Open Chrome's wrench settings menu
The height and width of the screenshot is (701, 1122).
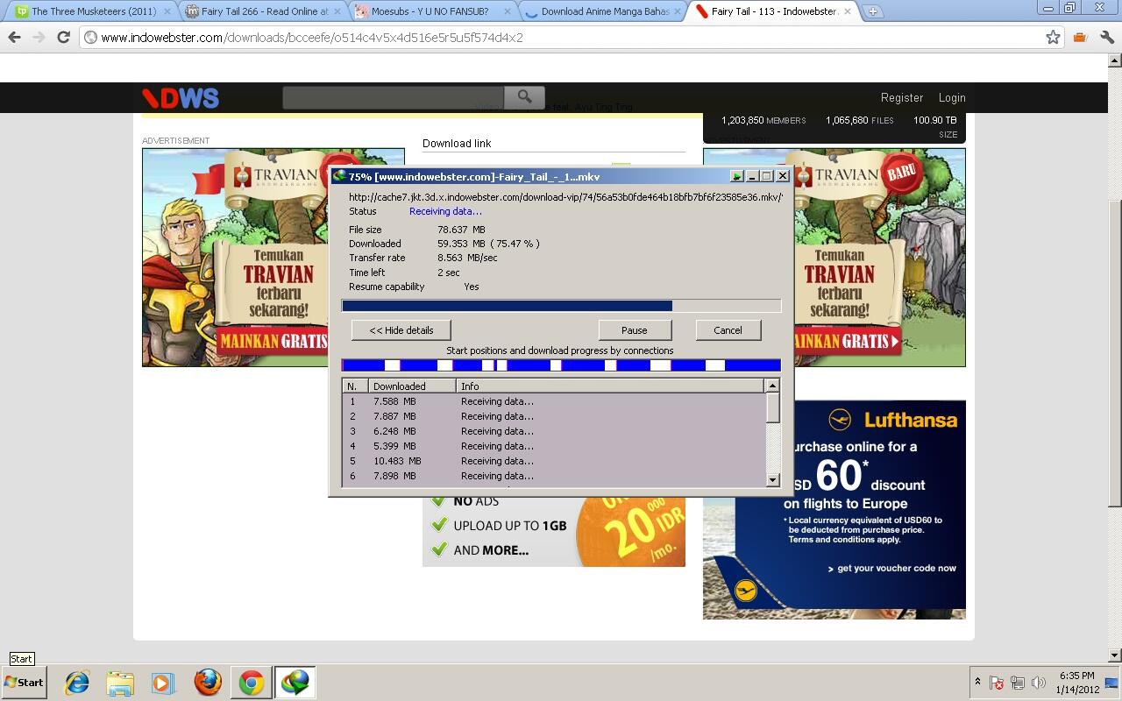tap(1106, 38)
